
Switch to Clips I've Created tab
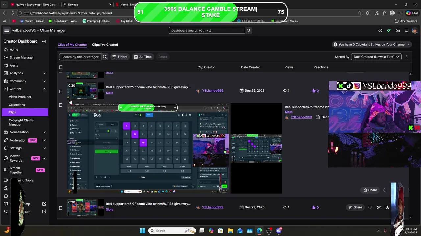(x=105, y=45)
